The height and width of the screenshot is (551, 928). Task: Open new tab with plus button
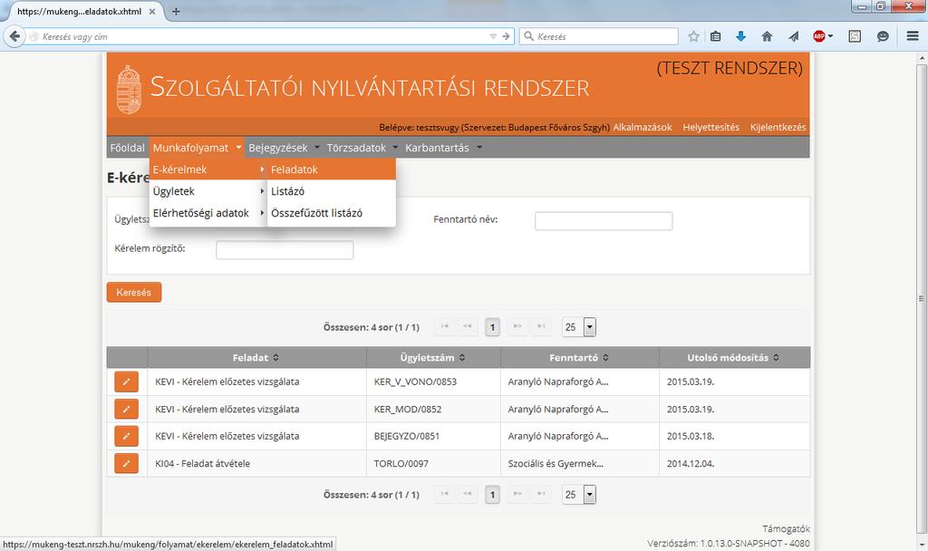pos(176,11)
